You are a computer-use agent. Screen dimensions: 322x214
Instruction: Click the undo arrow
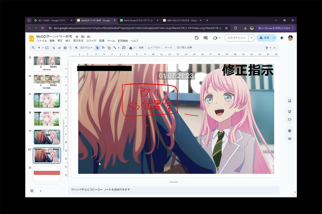pos(54,48)
